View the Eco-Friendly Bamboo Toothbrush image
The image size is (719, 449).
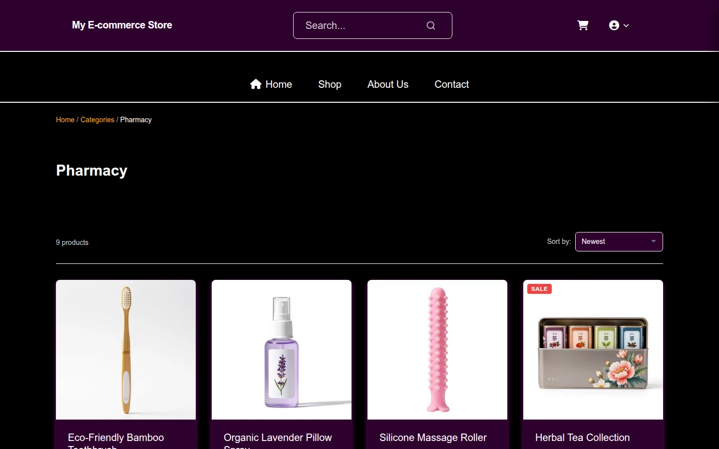point(126,350)
